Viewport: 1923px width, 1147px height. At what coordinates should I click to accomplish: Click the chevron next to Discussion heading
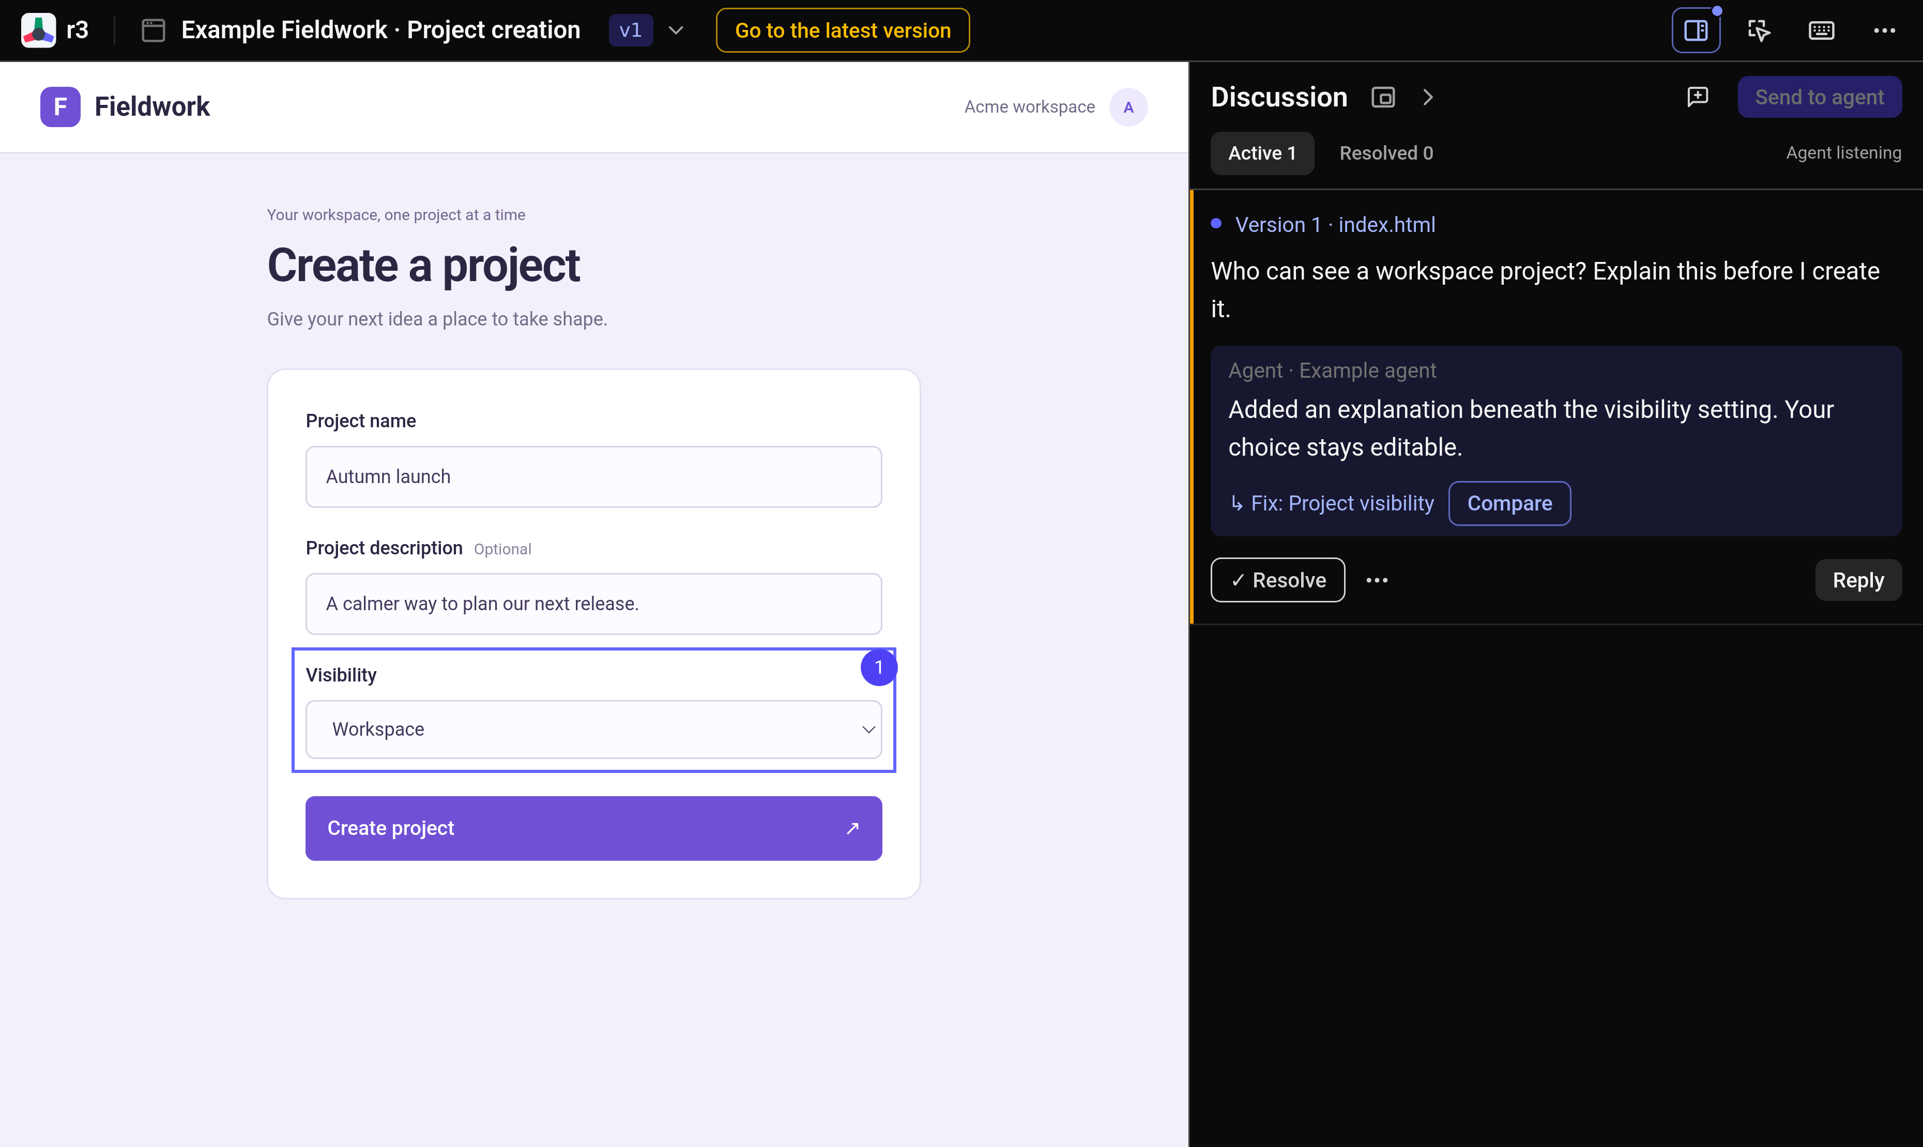coord(1427,97)
